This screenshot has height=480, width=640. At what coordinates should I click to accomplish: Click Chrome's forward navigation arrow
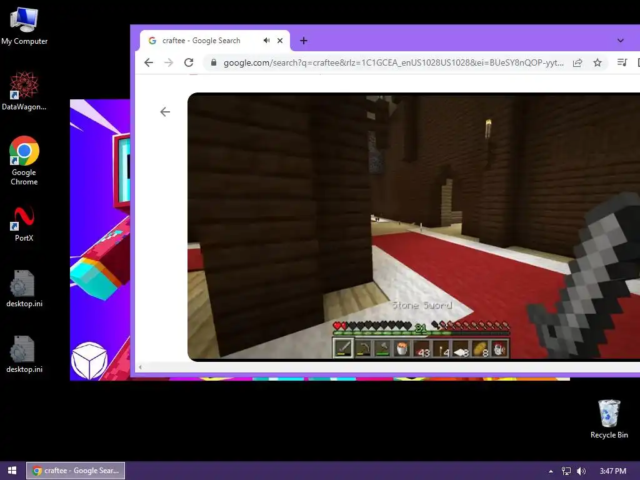169,62
